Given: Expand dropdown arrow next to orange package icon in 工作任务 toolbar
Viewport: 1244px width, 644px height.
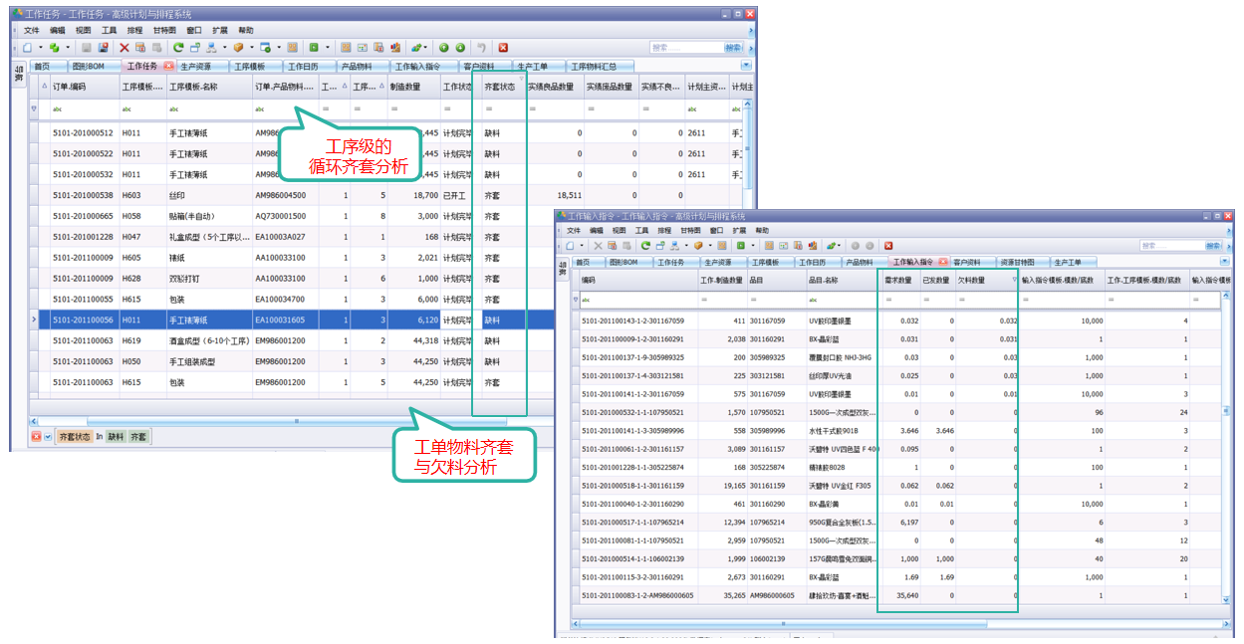Looking at the screenshot, I should (x=251, y=48).
